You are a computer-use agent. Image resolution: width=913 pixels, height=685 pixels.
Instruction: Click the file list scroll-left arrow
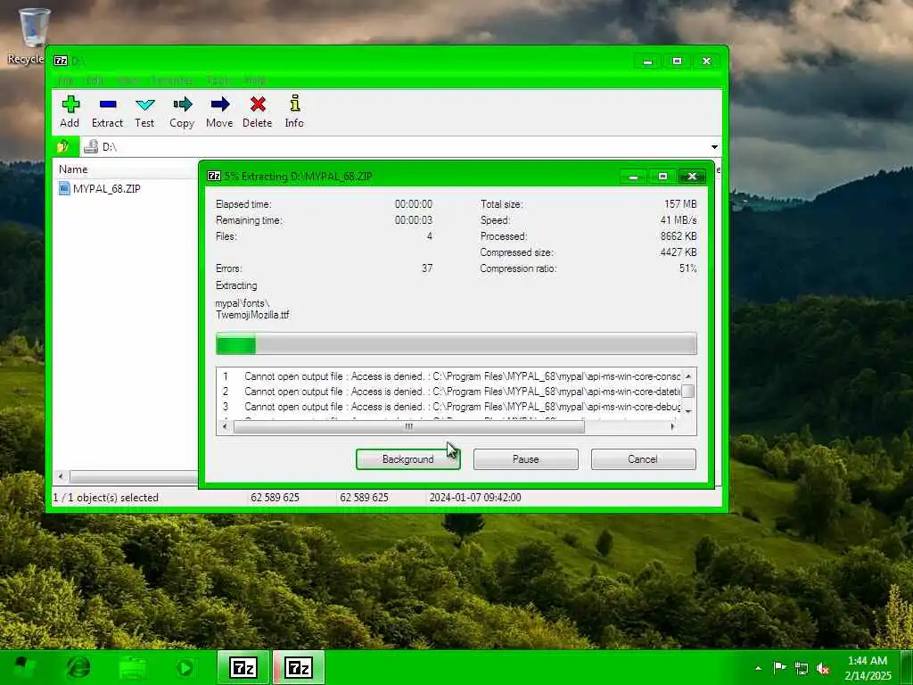coord(61,476)
